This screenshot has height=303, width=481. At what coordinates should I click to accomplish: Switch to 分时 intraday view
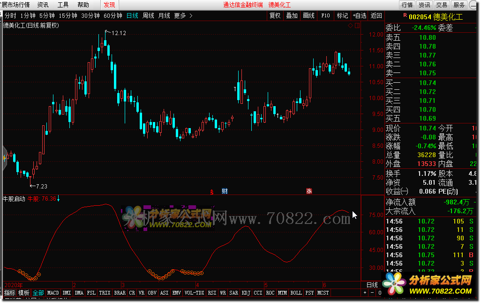10,15
